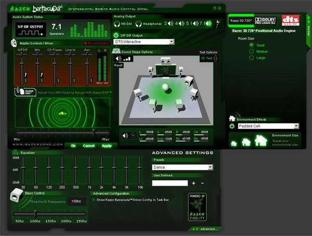Toggle the CD Player green mute button
Image resolution: width=312 pixels, height=236 pixels.
click(x=58, y=80)
